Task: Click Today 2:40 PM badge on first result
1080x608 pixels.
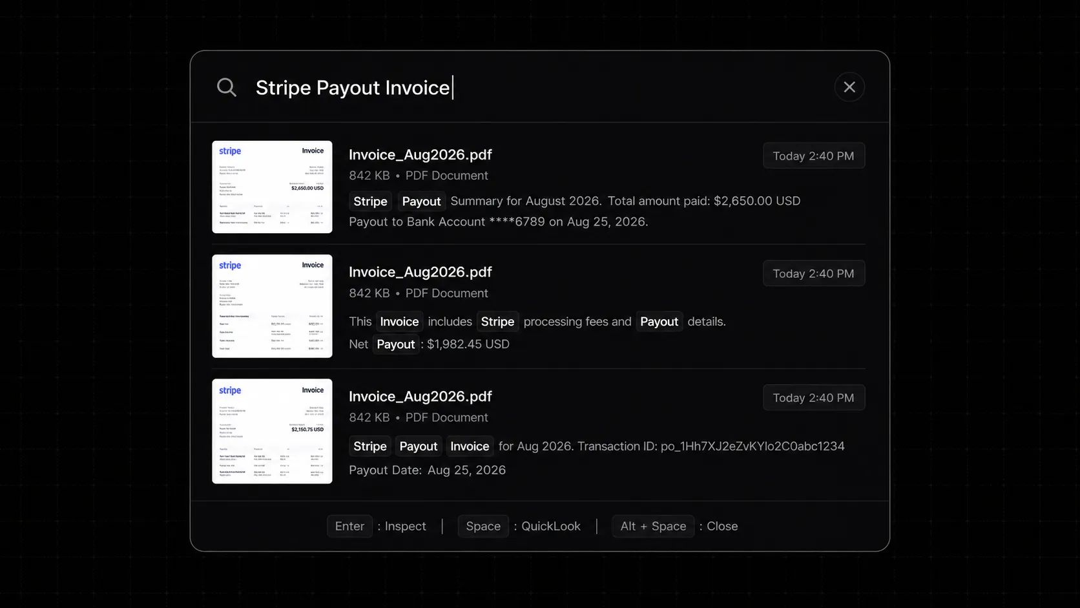Action: [813, 156]
